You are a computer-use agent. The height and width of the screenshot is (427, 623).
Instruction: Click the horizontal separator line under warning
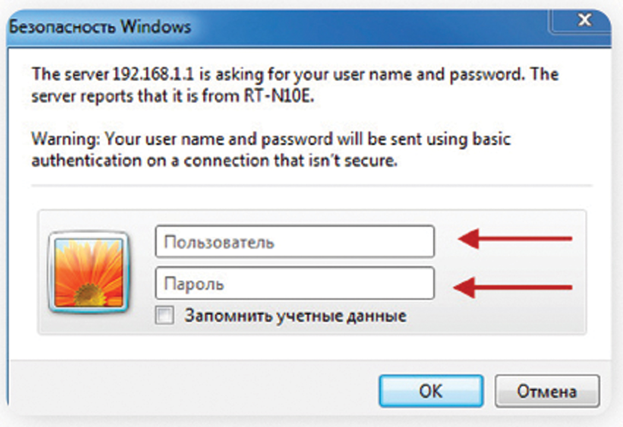click(311, 185)
